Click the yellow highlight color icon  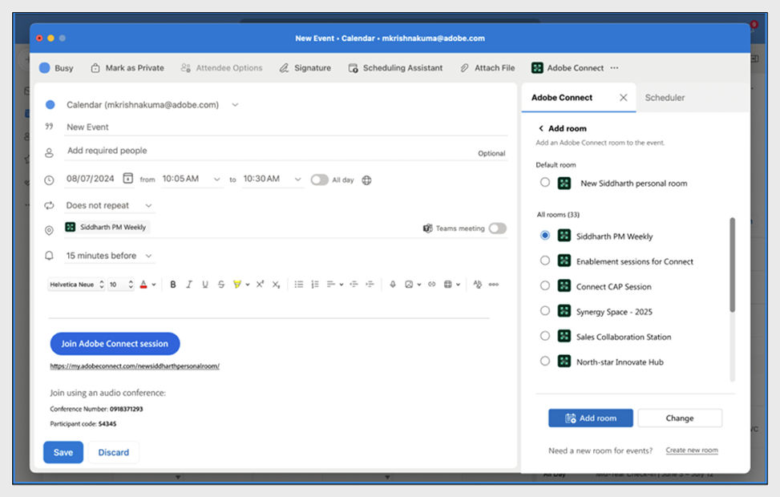click(236, 285)
